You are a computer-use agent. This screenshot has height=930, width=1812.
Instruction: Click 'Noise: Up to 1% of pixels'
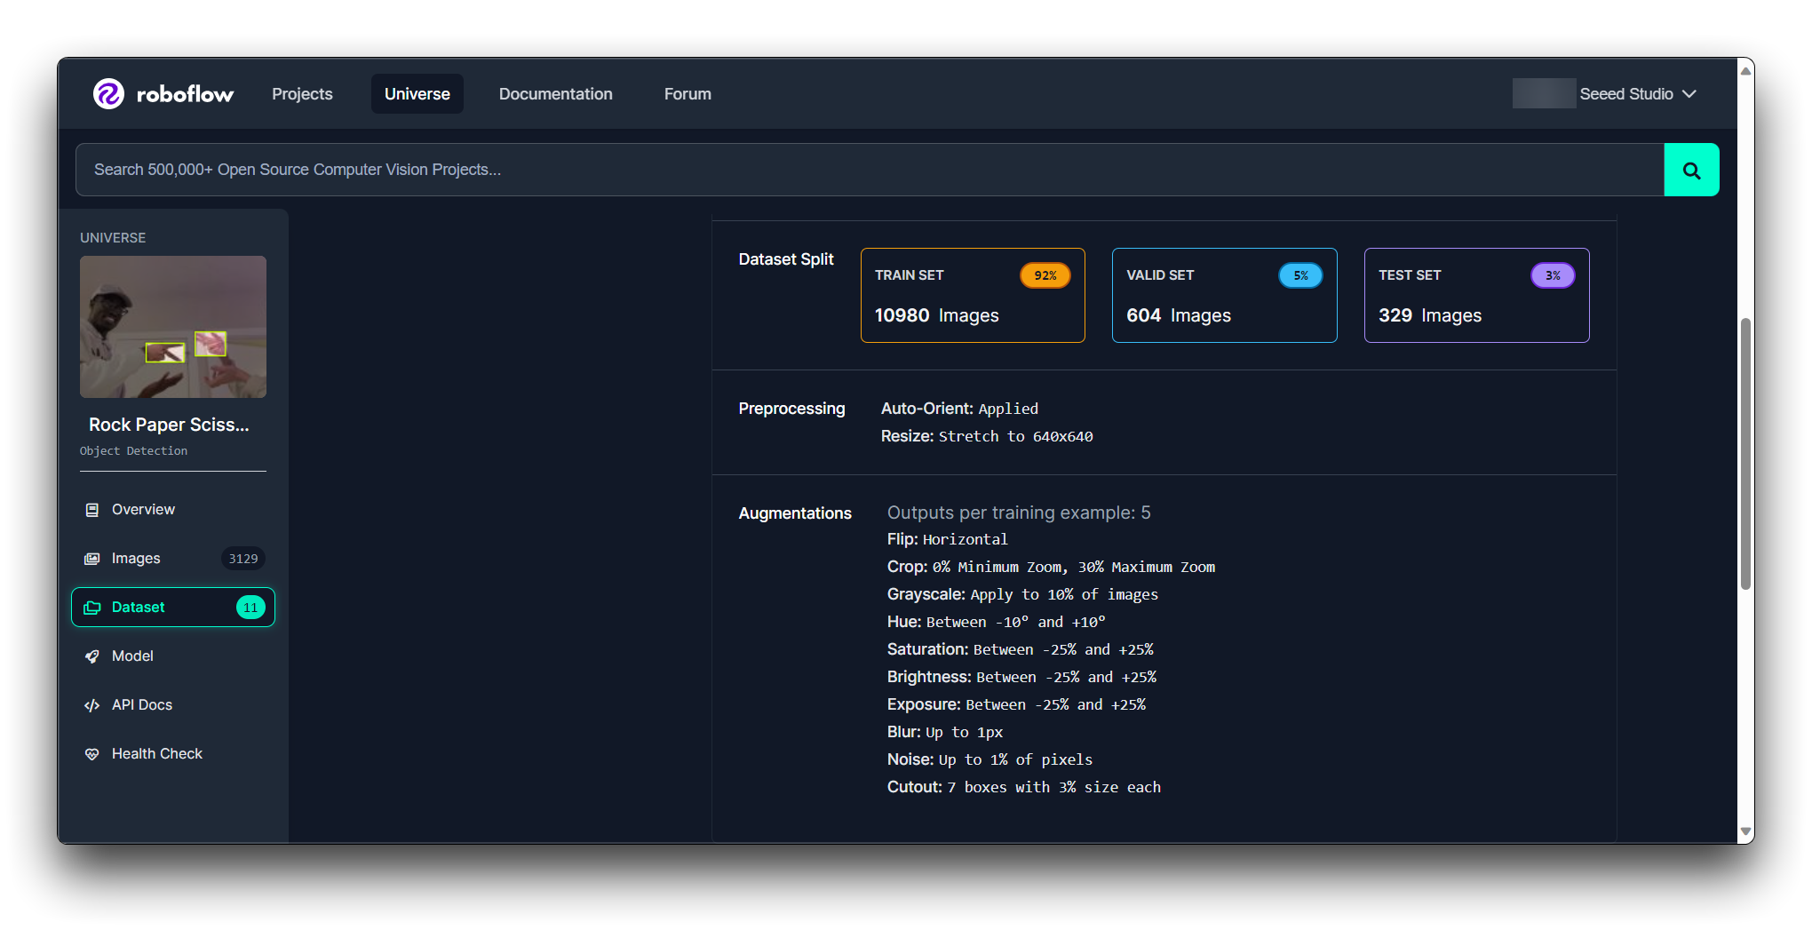(x=989, y=759)
